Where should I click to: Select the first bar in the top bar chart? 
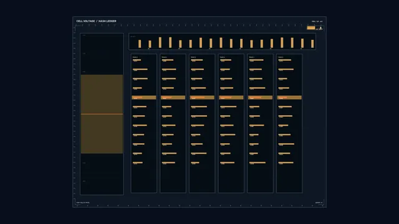click(x=140, y=44)
